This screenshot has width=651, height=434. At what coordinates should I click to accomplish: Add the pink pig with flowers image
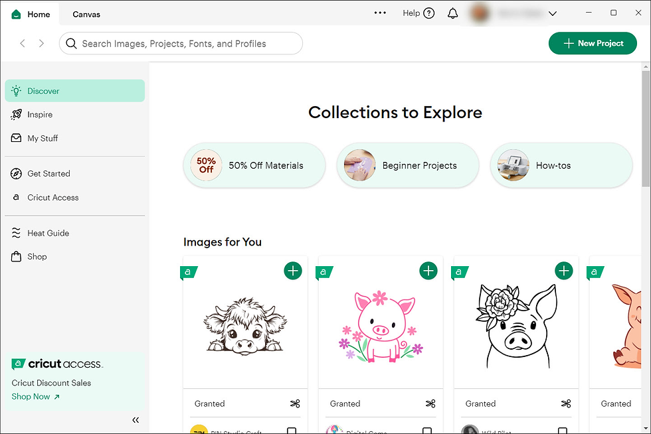click(428, 271)
